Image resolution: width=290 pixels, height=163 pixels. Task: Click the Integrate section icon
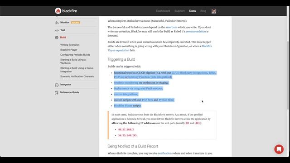click(x=57, y=85)
